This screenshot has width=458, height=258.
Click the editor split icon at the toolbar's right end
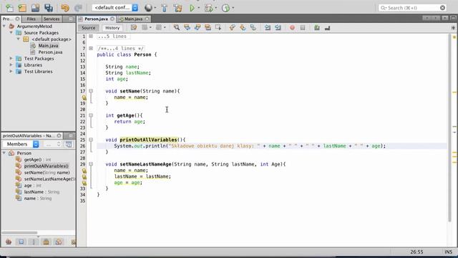[453, 27]
